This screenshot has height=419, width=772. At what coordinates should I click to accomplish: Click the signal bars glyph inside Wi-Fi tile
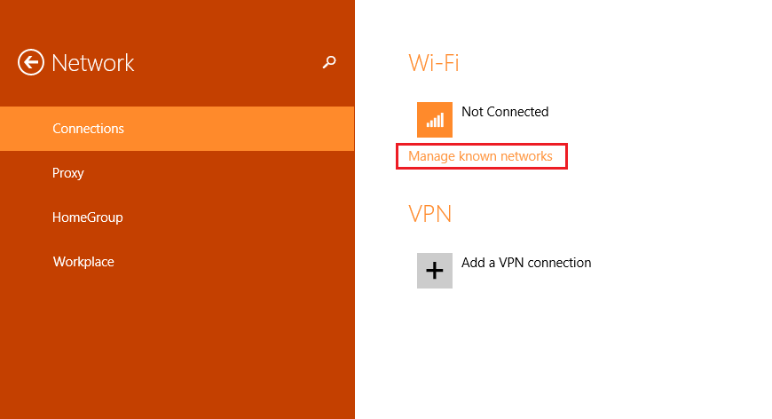(435, 120)
